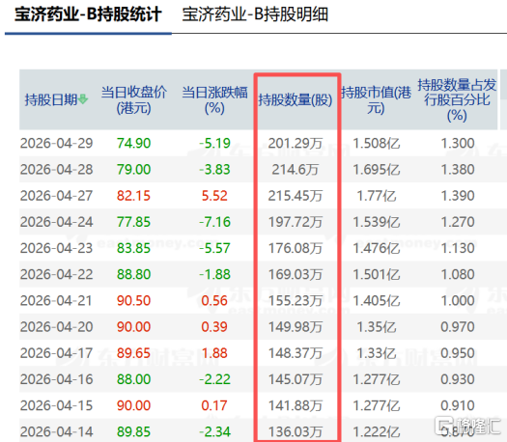Image resolution: width=507 pixels, height=442 pixels.
Task: Click holding quantity 155.23万
Action: pyautogui.click(x=296, y=300)
